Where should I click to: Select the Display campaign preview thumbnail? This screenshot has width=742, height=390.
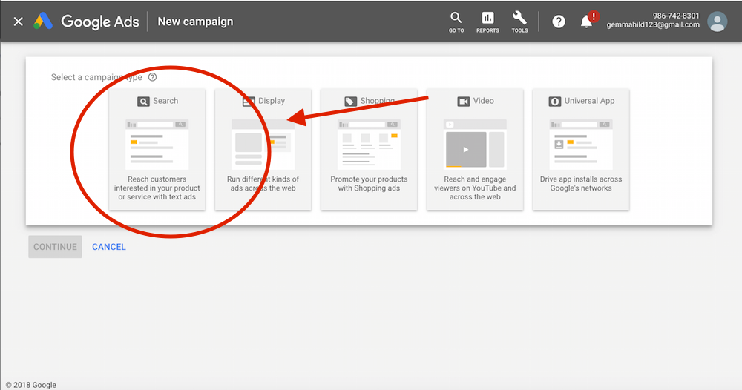pos(263,145)
